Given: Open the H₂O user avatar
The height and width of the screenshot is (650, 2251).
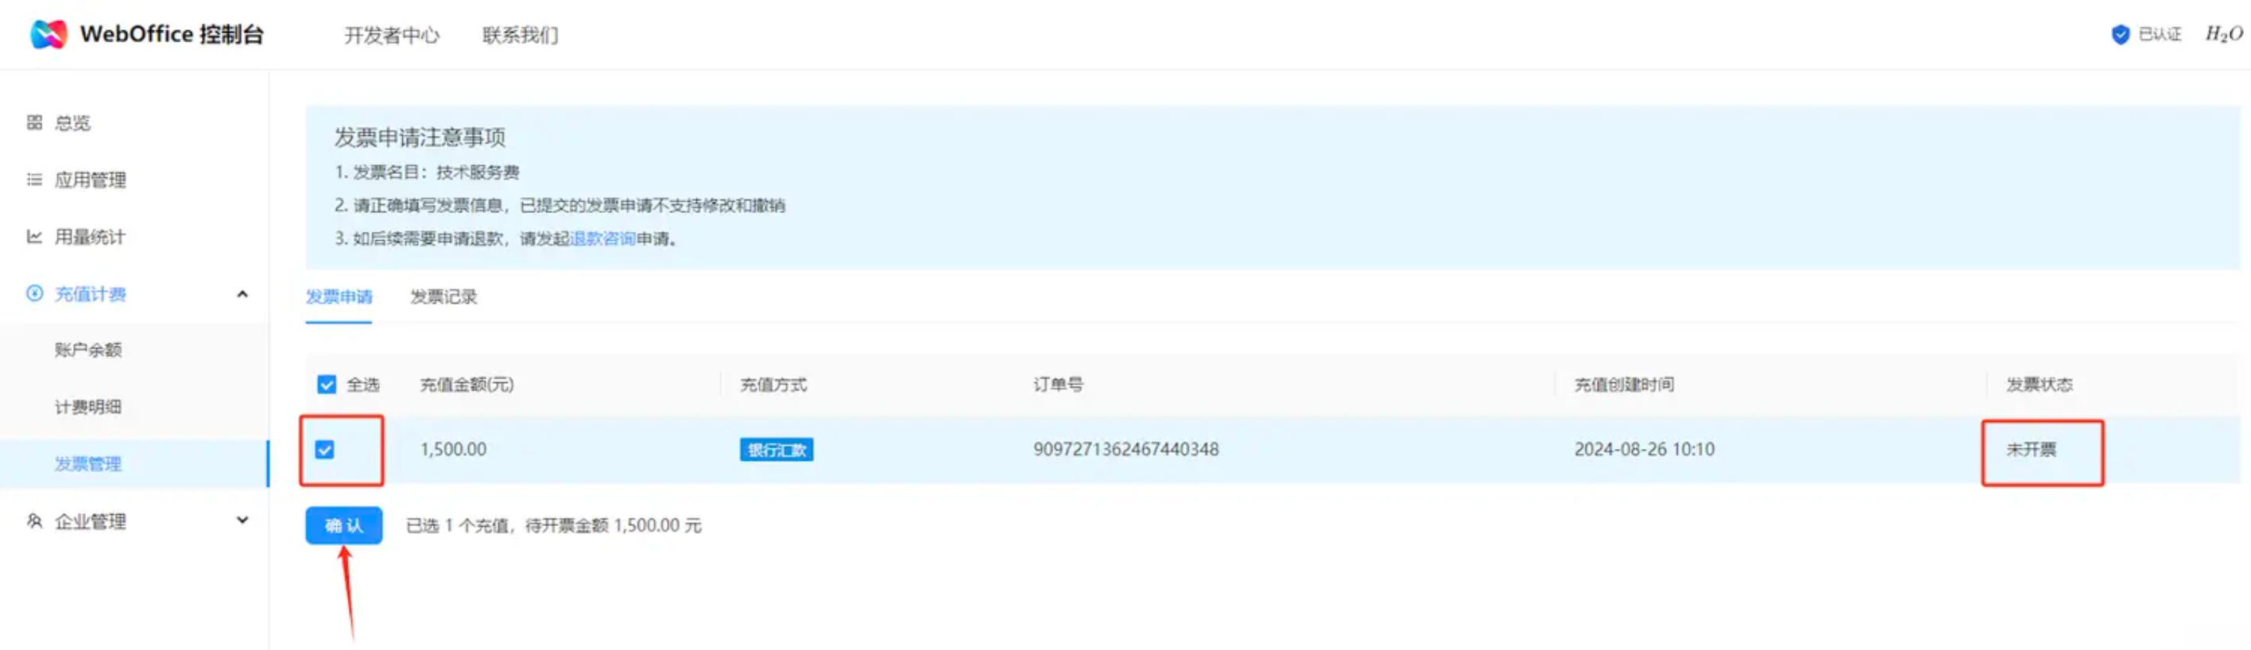Looking at the screenshot, I should [2223, 34].
